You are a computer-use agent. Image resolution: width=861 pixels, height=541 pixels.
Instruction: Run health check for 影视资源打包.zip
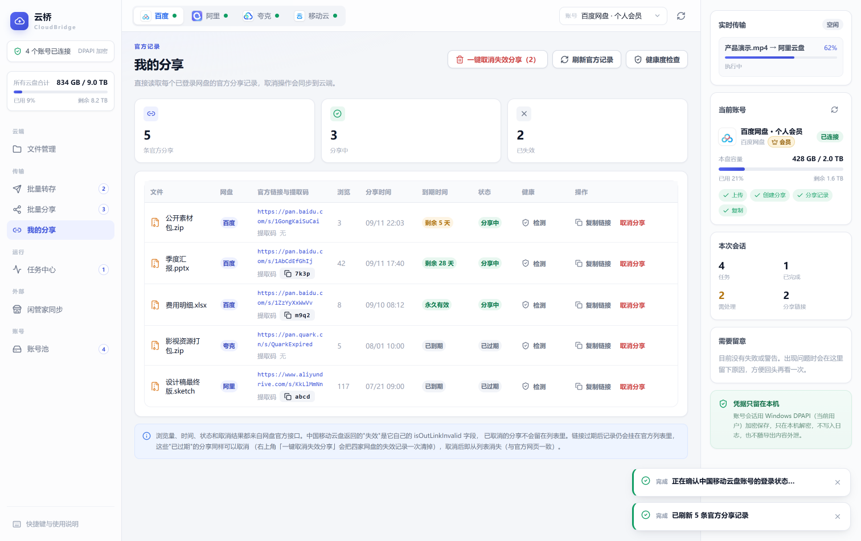(534, 346)
